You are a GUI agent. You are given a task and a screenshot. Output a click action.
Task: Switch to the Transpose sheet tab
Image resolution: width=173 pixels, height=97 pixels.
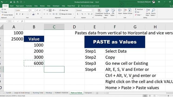[88, 93]
